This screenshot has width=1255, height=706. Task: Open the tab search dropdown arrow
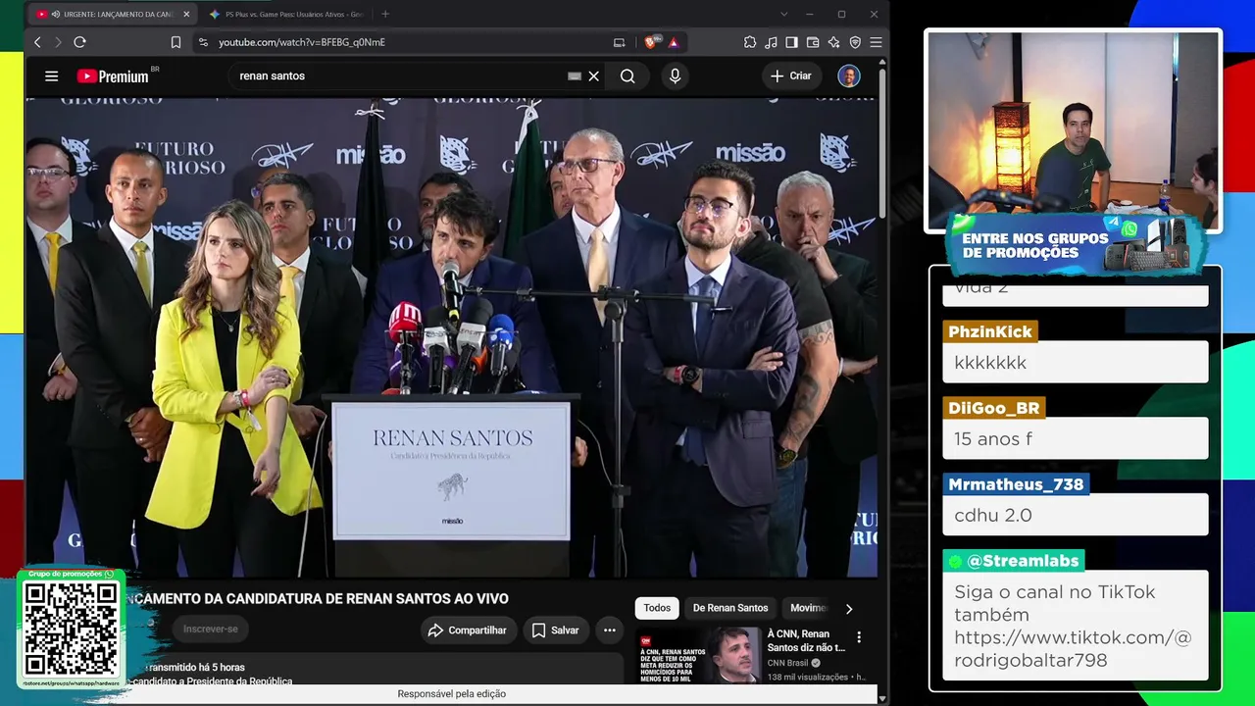point(783,14)
